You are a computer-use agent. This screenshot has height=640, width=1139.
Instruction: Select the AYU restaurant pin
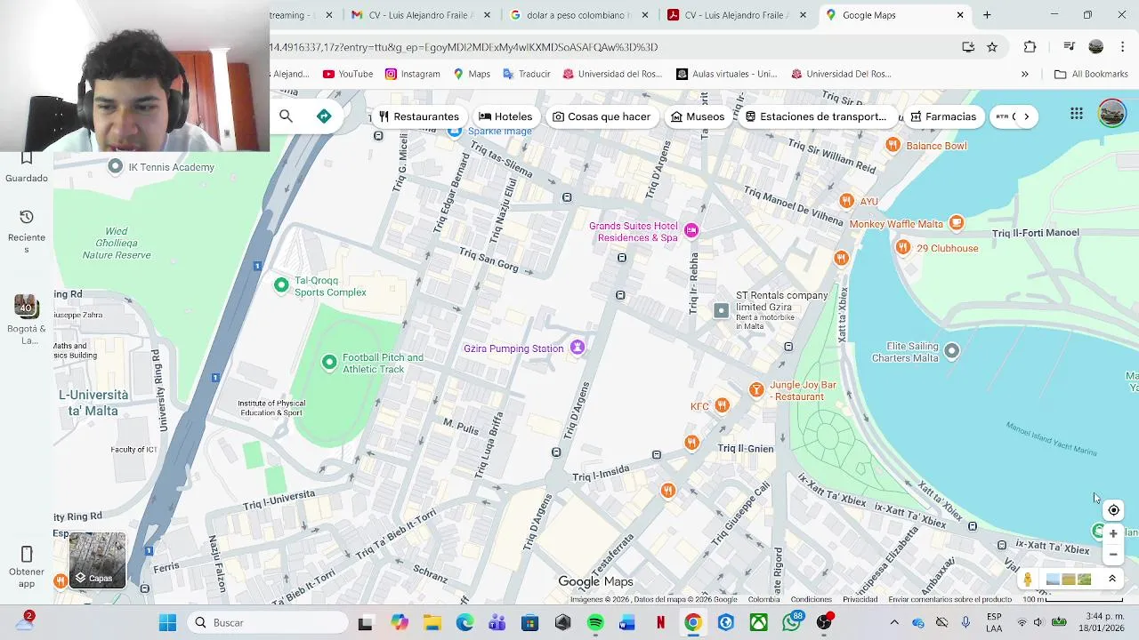(x=846, y=201)
